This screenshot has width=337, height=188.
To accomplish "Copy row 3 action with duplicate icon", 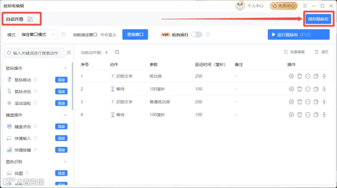I will tap(316, 102).
